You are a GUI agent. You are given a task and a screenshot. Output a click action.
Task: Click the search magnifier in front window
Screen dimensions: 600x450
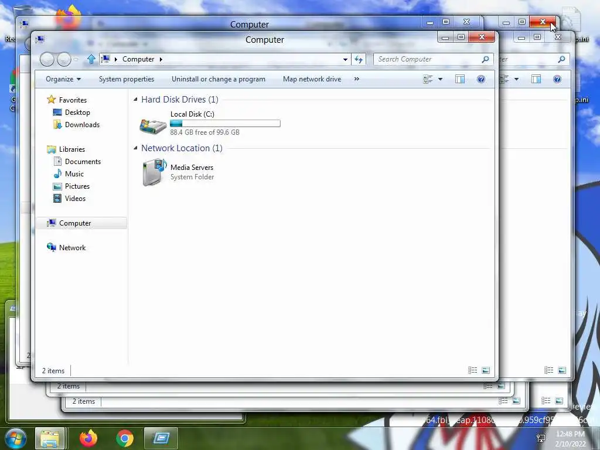point(485,59)
